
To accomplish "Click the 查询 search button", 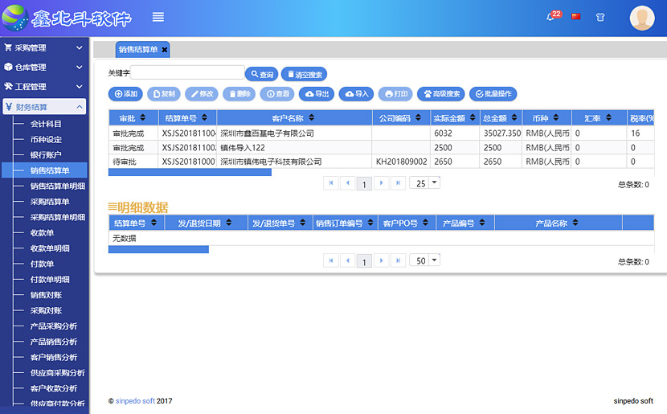I will 262,74.
